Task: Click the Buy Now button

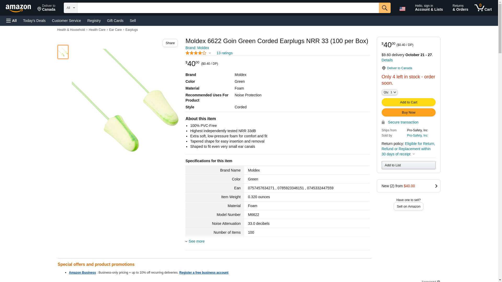Action: (x=408, y=112)
